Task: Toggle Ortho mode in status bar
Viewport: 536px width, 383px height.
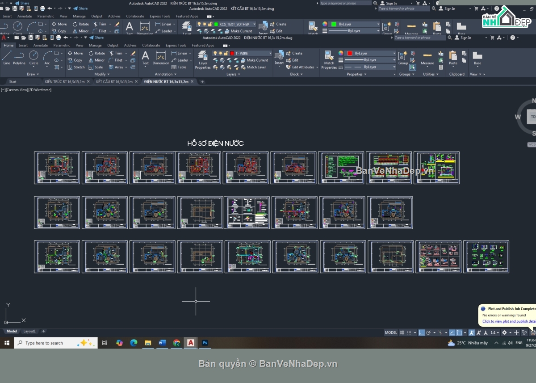Action: click(x=422, y=332)
